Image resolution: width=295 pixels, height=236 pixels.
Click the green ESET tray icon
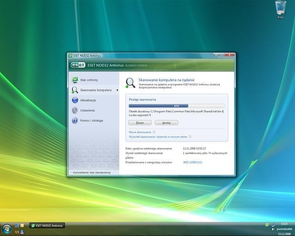(x=267, y=225)
